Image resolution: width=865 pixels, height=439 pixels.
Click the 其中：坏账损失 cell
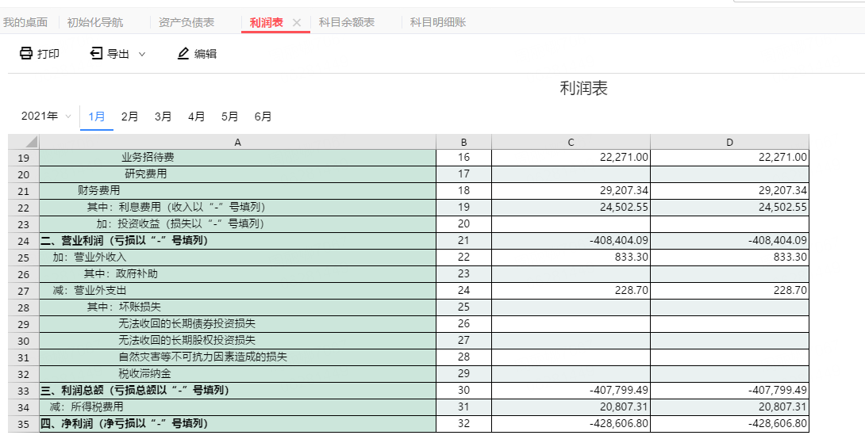(x=238, y=307)
